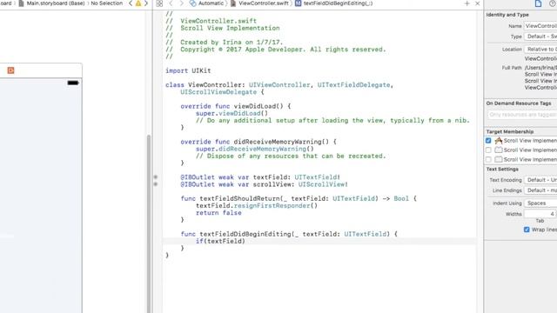Open the related items grid menu
The image size is (557, 313).
(x=159, y=3)
